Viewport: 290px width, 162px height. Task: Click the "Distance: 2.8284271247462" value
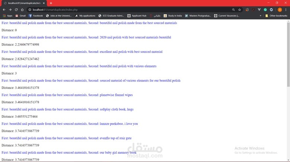coord(20,59)
